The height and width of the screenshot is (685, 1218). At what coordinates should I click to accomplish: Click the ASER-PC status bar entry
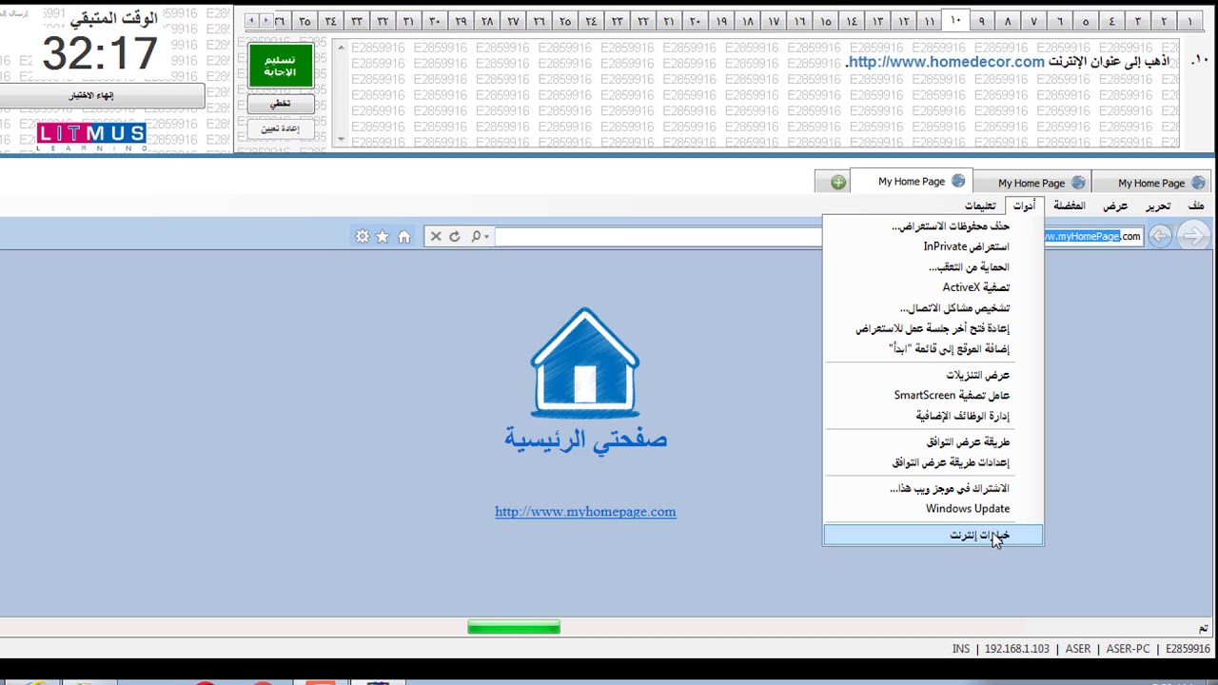1128,649
